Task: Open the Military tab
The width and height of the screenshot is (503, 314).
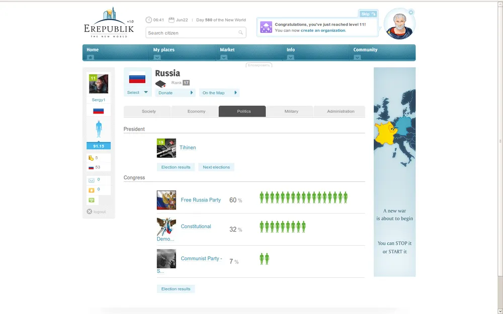Action: click(291, 112)
